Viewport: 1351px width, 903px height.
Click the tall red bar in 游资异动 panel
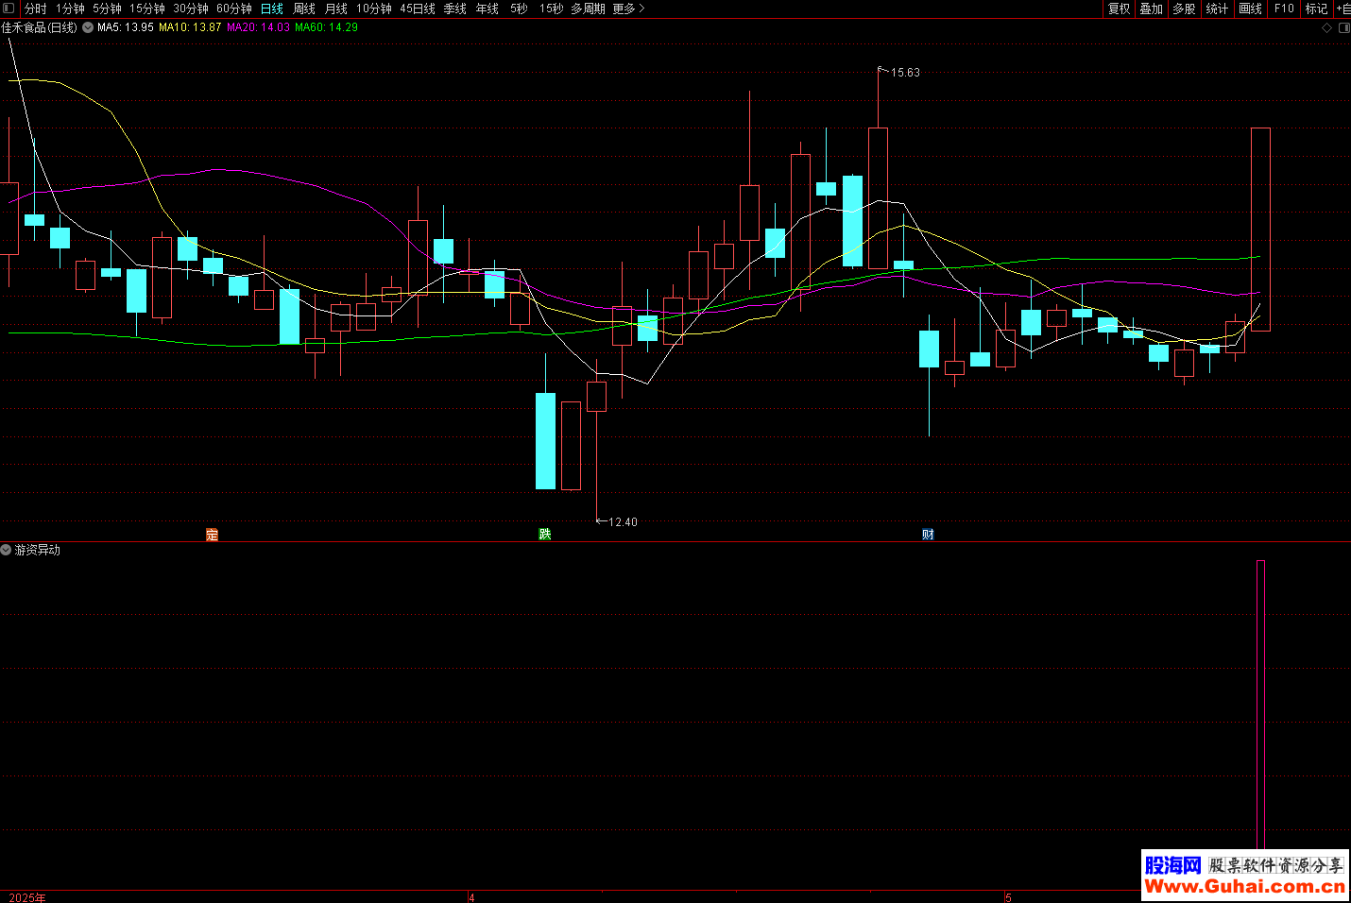click(x=1260, y=705)
